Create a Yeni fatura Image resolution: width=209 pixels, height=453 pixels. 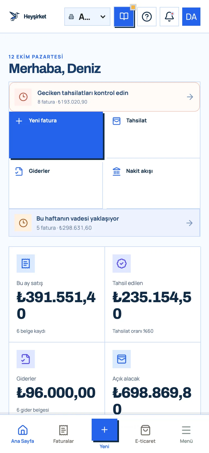click(56, 135)
